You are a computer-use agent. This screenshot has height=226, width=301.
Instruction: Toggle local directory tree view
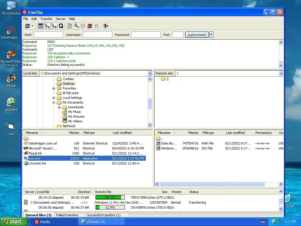pos(47,26)
